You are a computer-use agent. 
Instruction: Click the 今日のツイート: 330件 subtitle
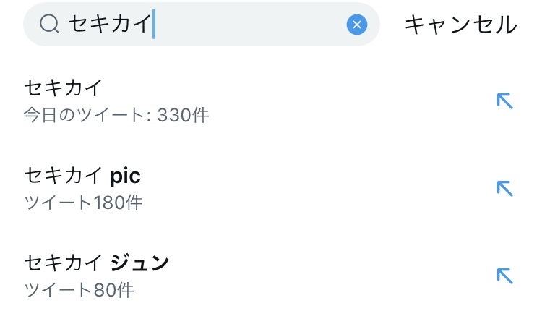click(116, 115)
